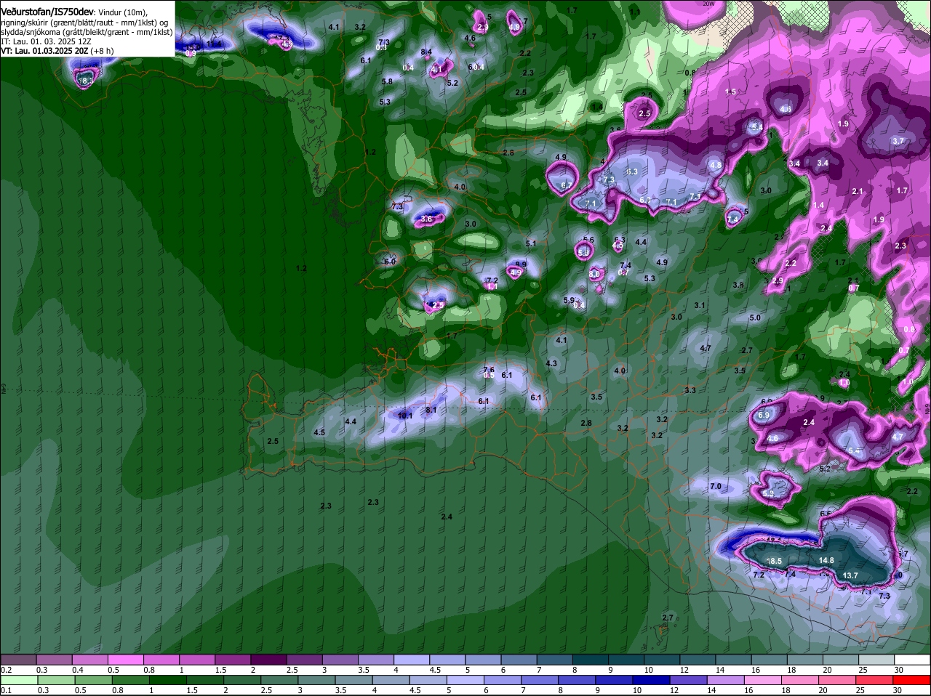Select the lavender swatch labeled 4 in the upper legend
The height and width of the screenshot is (696, 931).
point(412,660)
